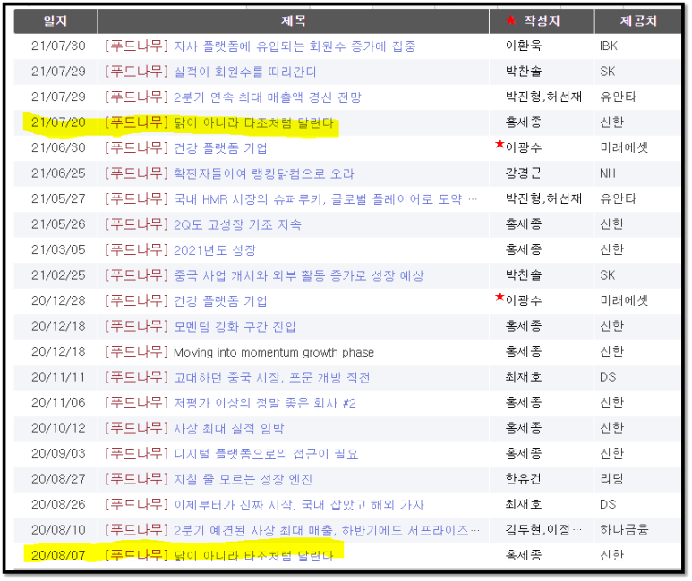Screen dimensions: 692x581
Task: Open report '2021년도 성장'
Action: click(215, 250)
